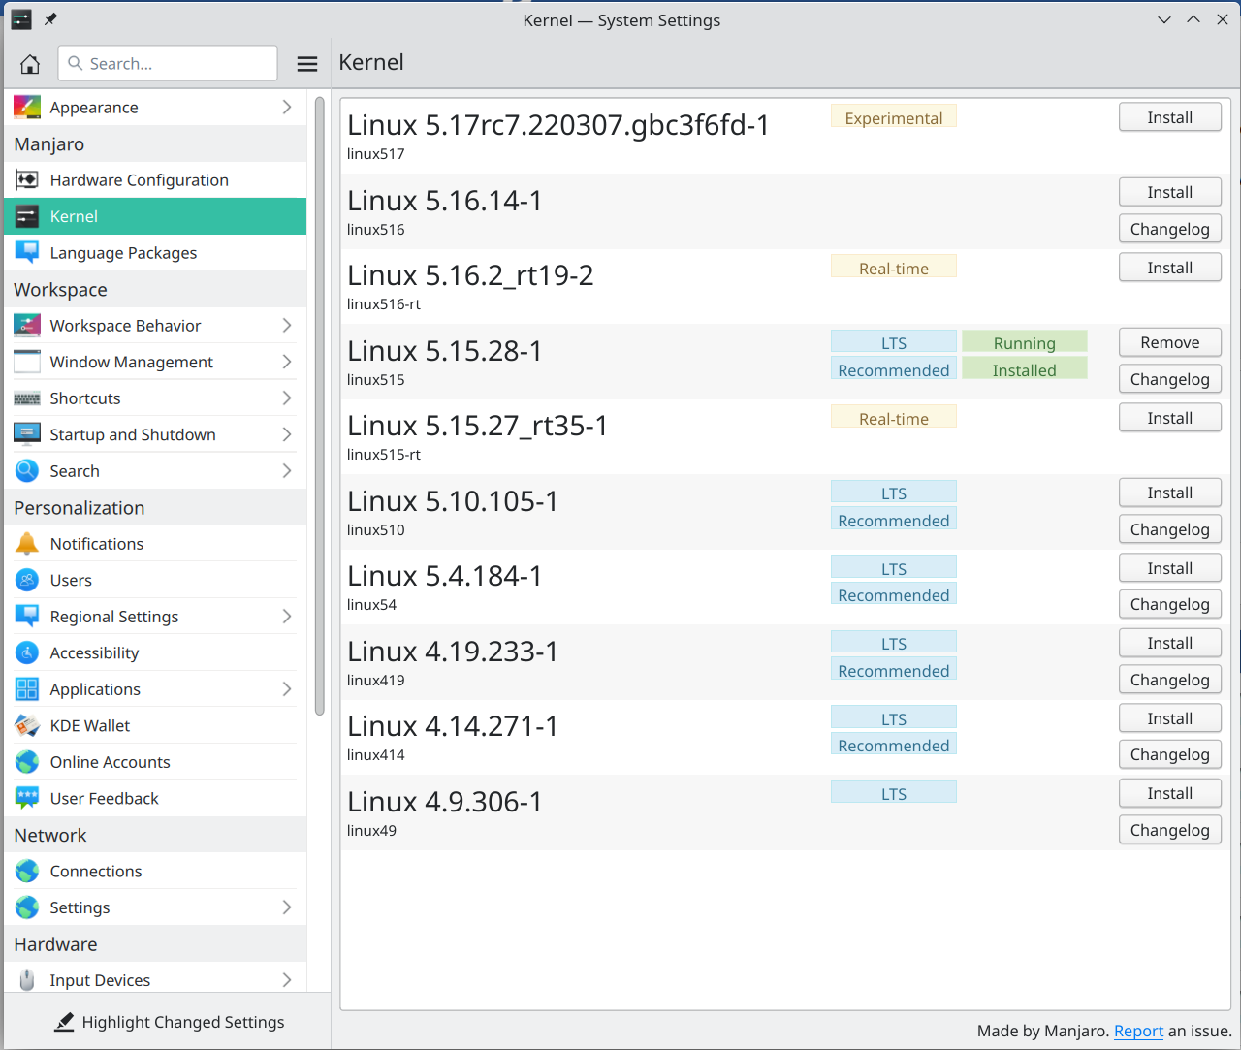Image resolution: width=1241 pixels, height=1050 pixels.
Task: Open Language Packages page
Action: [x=155, y=253]
